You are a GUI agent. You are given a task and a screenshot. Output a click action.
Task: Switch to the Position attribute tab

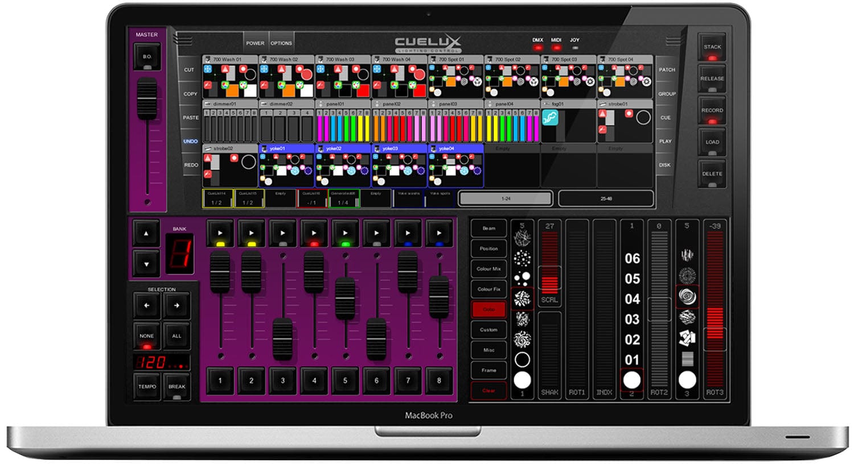488,248
